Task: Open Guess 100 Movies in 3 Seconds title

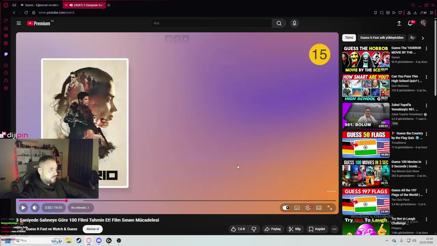Action: click(406, 164)
